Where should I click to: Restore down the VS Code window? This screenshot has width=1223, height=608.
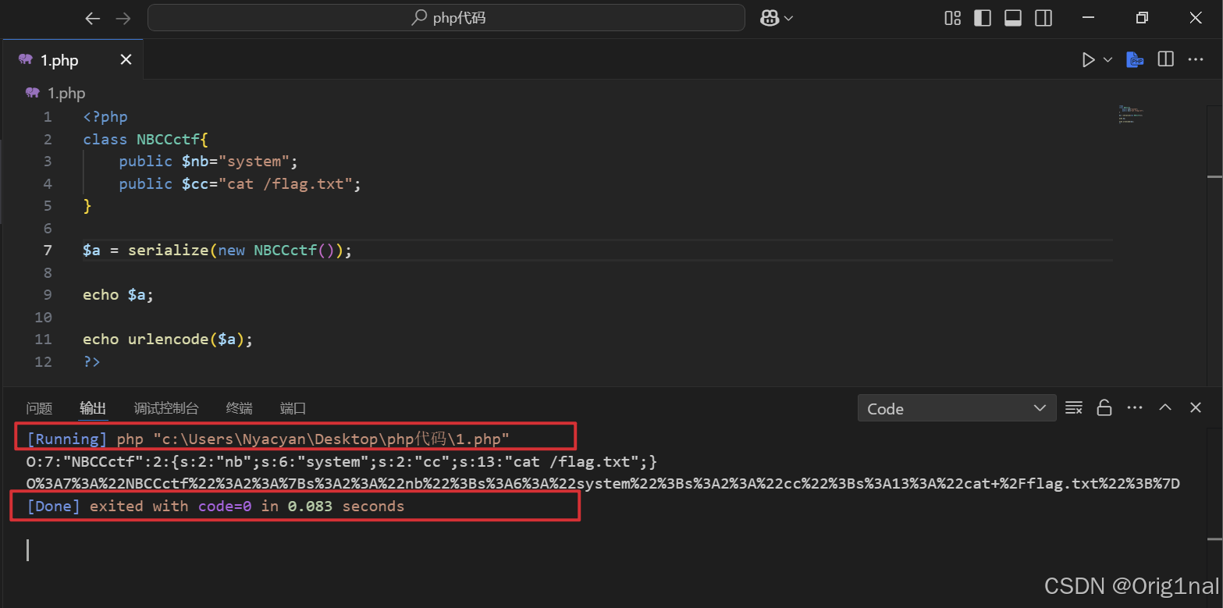click(x=1142, y=18)
